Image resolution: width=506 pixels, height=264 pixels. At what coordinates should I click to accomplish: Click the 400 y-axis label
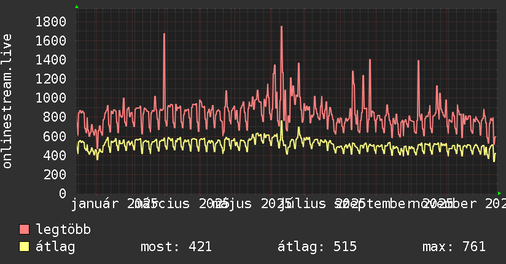tap(55, 155)
